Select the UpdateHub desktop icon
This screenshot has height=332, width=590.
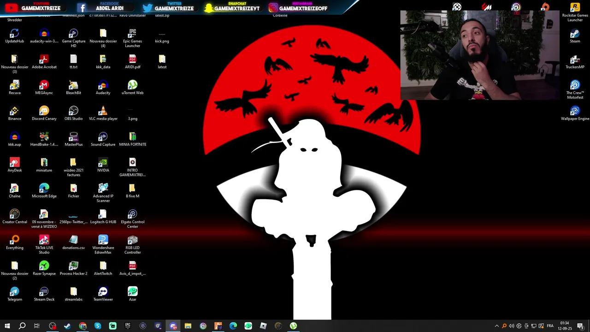click(14, 36)
